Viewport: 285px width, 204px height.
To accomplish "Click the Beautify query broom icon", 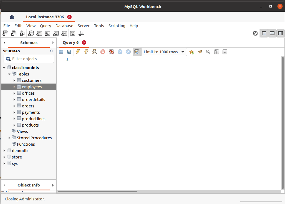I will point(200,52).
